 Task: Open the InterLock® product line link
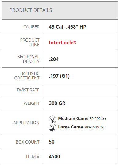pyautogui.click(x=63, y=43)
